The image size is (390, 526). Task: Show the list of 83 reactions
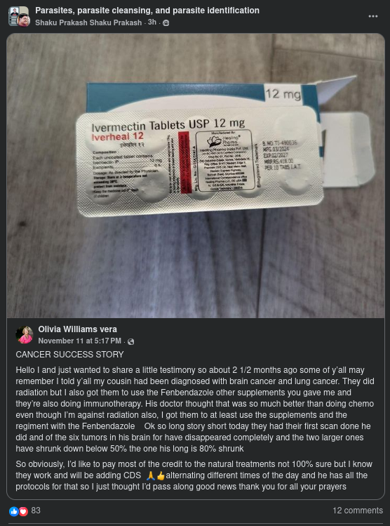tap(36, 511)
